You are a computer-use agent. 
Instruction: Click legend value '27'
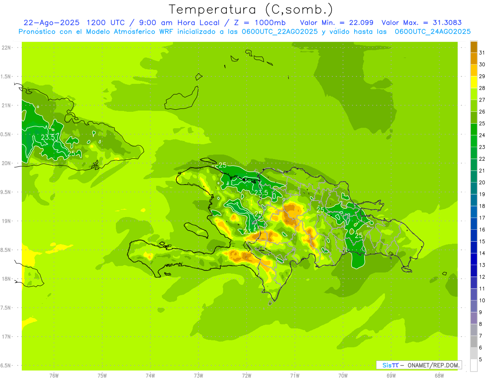[x=482, y=100]
